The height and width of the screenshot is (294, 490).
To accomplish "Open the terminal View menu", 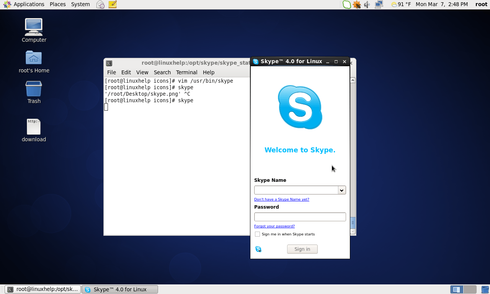I will click(x=142, y=72).
